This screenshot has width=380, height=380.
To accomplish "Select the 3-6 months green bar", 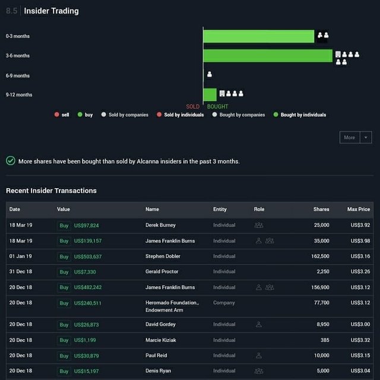I will [268, 56].
